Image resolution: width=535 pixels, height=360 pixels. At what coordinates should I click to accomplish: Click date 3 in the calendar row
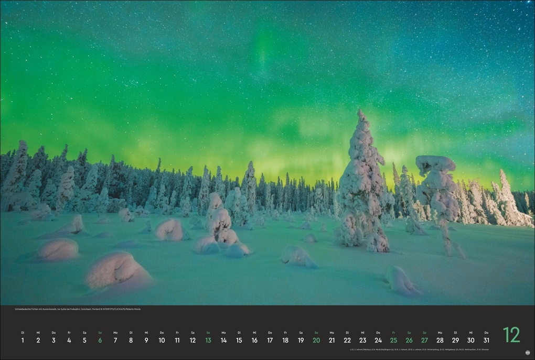[x=53, y=340]
